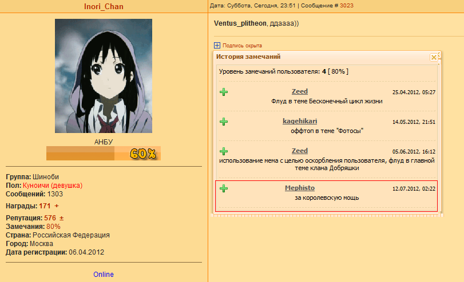The image size is (464, 282).
Task: Expand the hidden signature plus icon
Action: (217, 46)
